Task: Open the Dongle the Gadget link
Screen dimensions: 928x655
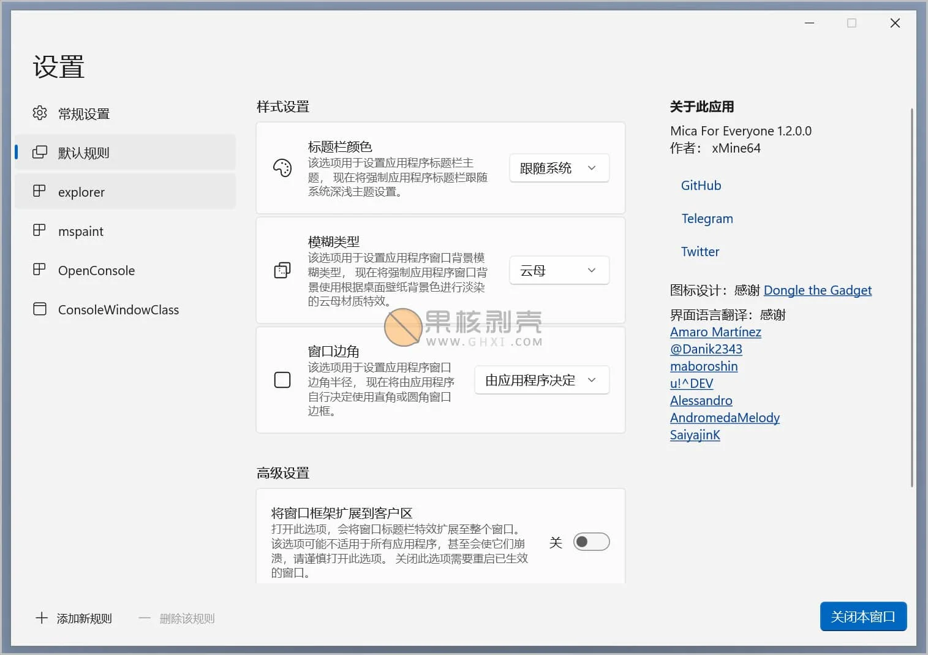Action: [817, 290]
